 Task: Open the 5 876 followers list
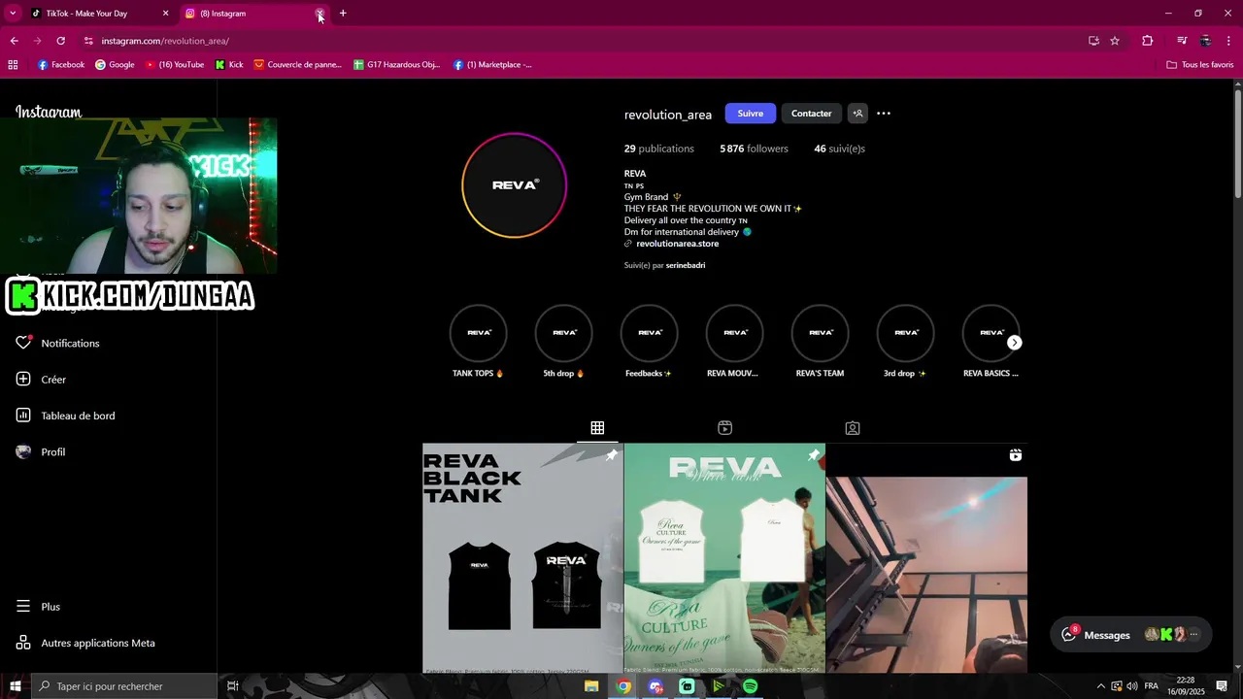(x=754, y=149)
